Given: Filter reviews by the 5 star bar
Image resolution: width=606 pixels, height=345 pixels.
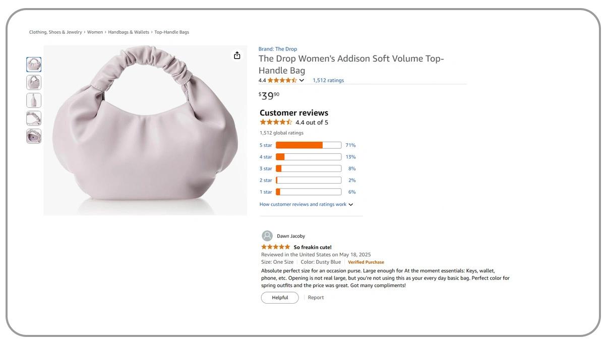Looking at the screenshot, I should click(308, 145).
